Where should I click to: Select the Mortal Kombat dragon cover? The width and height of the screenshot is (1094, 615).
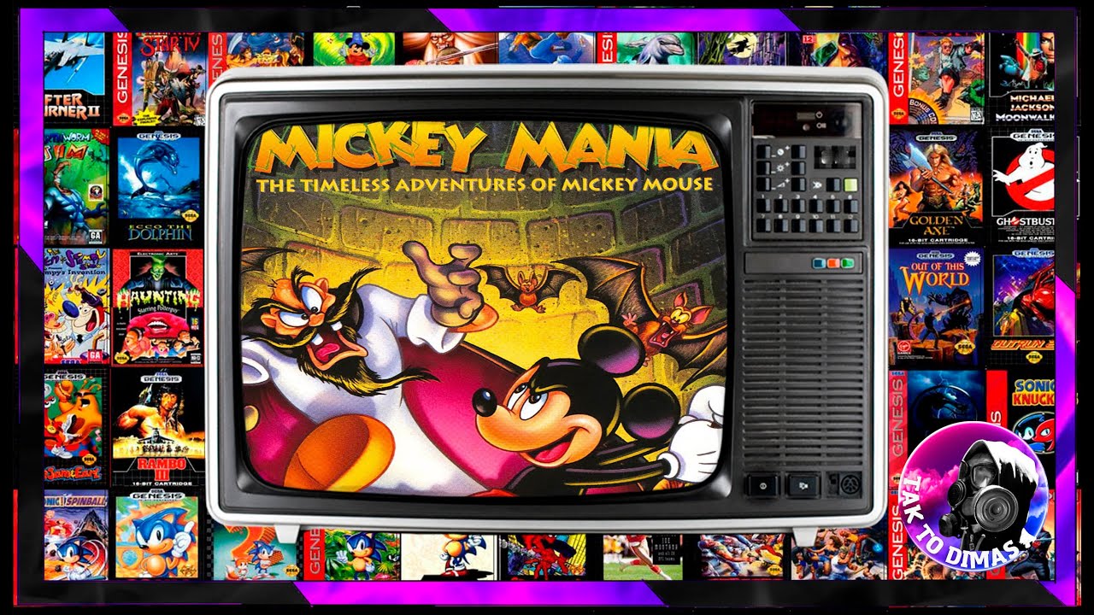(937, 406)
